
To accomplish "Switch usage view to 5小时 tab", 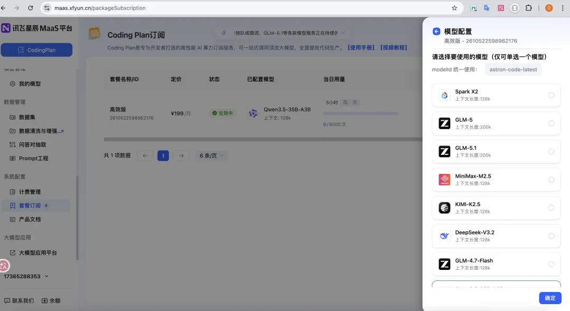I will 331,103.
